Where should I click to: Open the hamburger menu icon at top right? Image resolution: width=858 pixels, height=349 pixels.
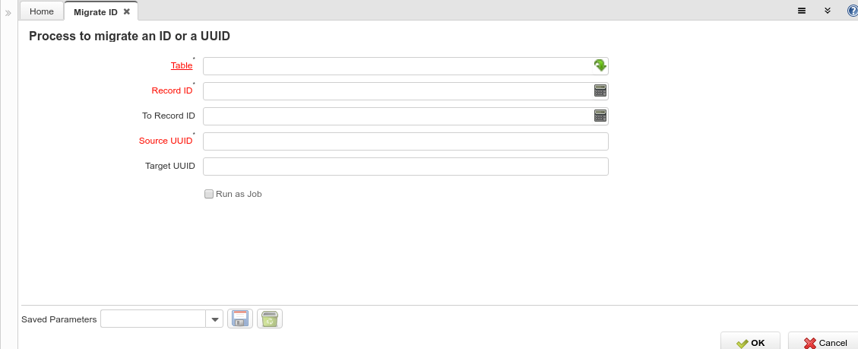coord(802,11)
